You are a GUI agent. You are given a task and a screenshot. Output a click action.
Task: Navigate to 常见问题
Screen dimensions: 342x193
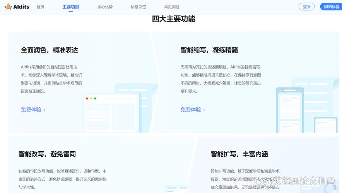pos(172,7)
